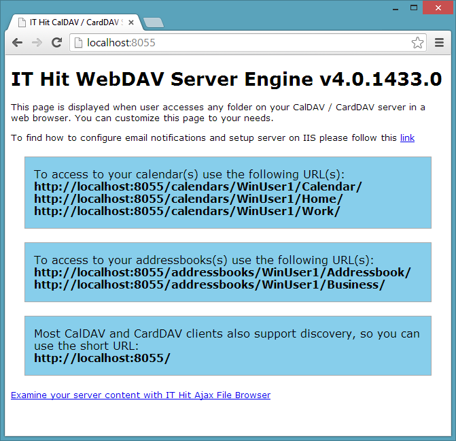
Task: Click the browser forward arrow
Action: click(x=37, y=43)
